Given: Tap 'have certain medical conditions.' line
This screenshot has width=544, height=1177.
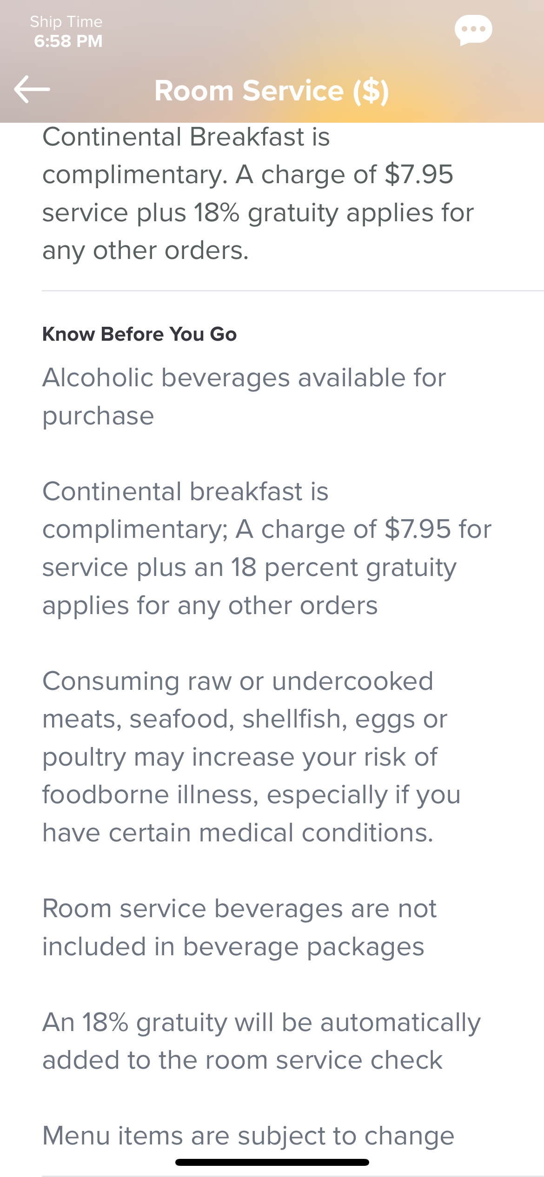Looking at the screenshot, I should [238, 833].
